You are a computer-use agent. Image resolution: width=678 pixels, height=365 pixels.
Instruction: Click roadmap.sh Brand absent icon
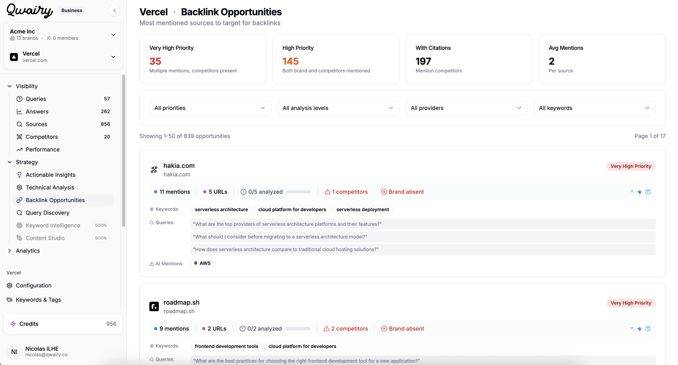[x=384, y=329]
